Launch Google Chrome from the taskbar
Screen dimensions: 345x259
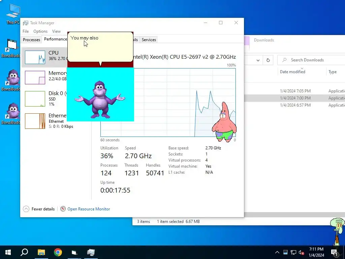(58, 252)
